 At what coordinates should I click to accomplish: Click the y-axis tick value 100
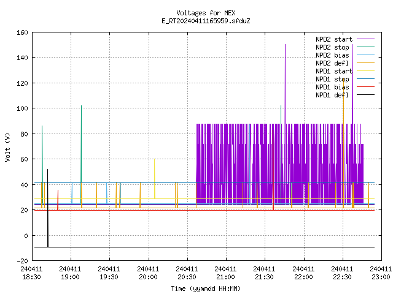(x=22, y=108)
